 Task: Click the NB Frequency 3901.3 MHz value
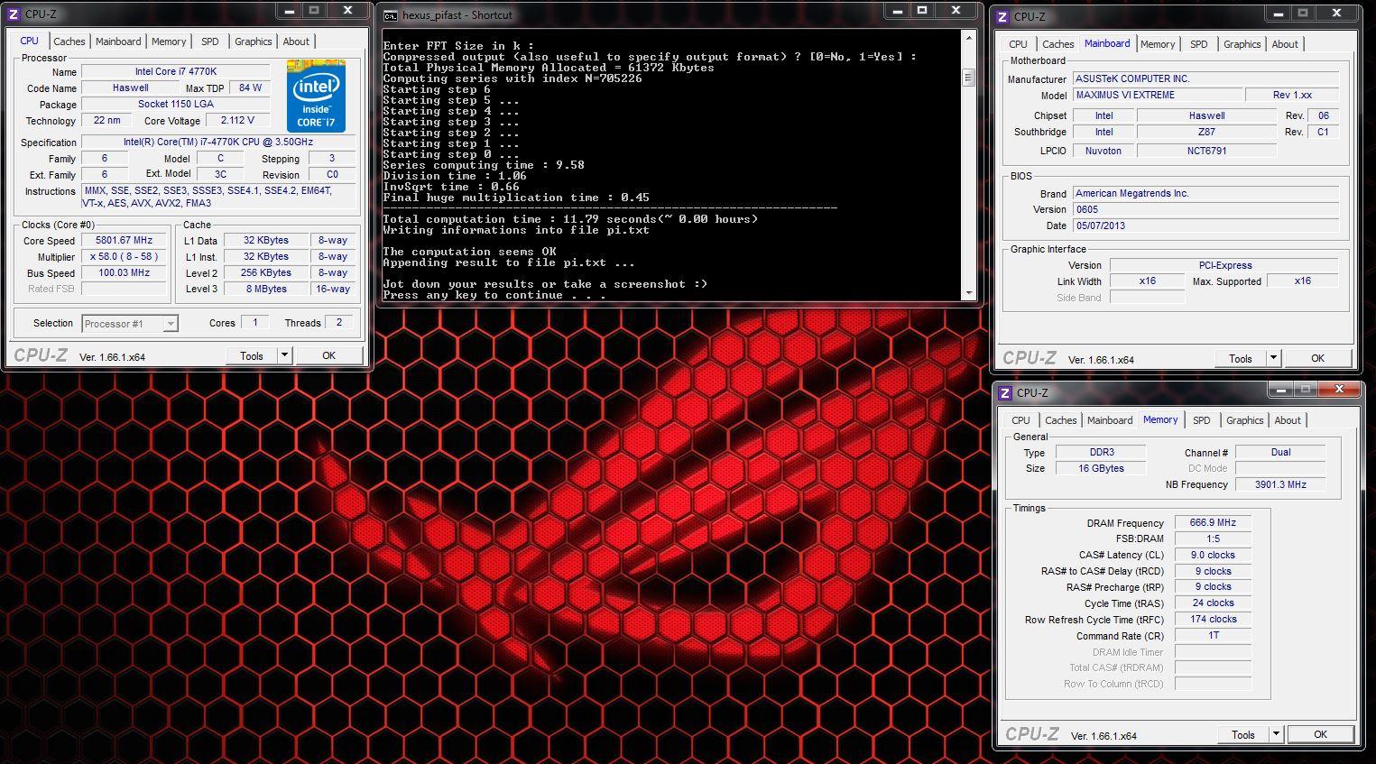pos(1280,484)
